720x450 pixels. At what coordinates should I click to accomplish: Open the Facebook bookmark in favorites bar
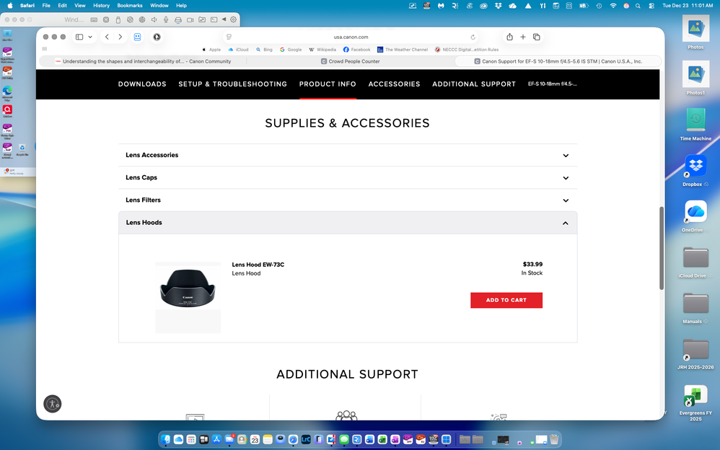357,50
